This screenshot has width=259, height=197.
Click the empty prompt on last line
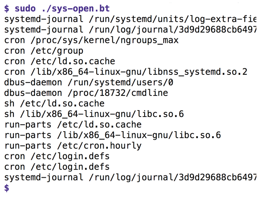click(7, 188)
